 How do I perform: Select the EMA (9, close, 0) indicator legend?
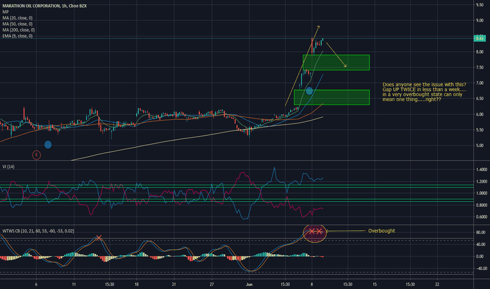point(17,36)
